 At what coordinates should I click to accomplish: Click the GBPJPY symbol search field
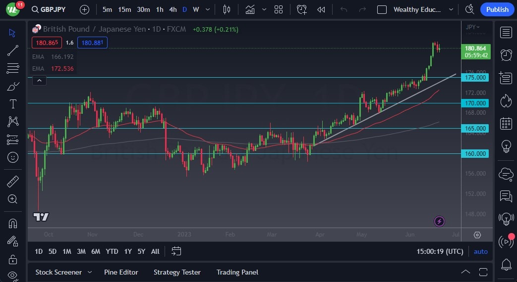tap(51, 9)
